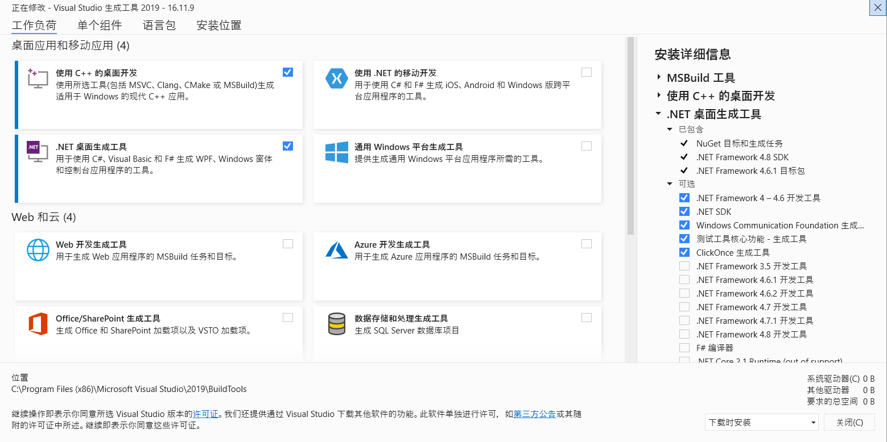Enable Azure 开发生成工具 checkbox
This screenshot has width=887, height=442.
[x=587, y=244]
